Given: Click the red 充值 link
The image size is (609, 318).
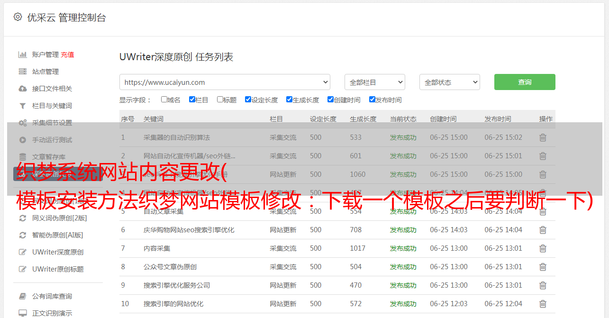Looking at the screenshot, I should click(x=67, y=55).
